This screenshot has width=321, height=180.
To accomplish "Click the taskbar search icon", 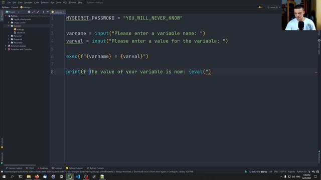I will pos(12,176).
